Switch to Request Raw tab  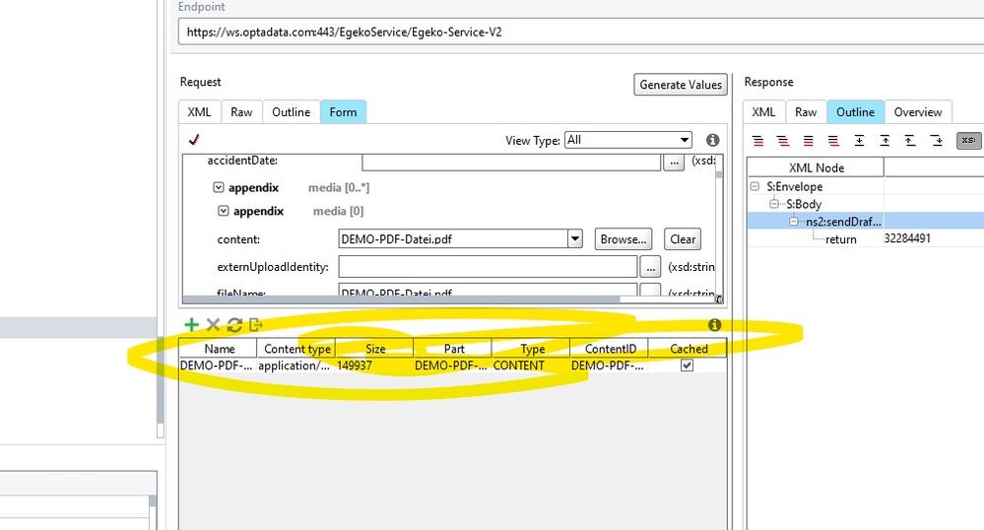[241, 111]
